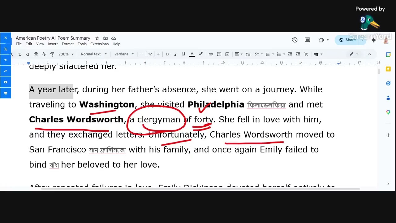
Task: Click the redo arrow in the toolbar
Action: pos(28,54)
